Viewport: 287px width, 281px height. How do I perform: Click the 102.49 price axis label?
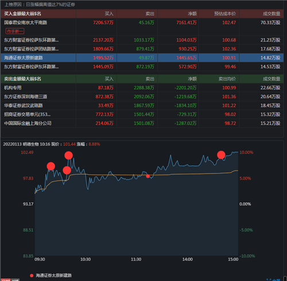click(x=27, y=152)
